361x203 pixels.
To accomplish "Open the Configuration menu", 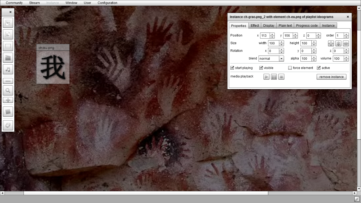I will (108, 3).
